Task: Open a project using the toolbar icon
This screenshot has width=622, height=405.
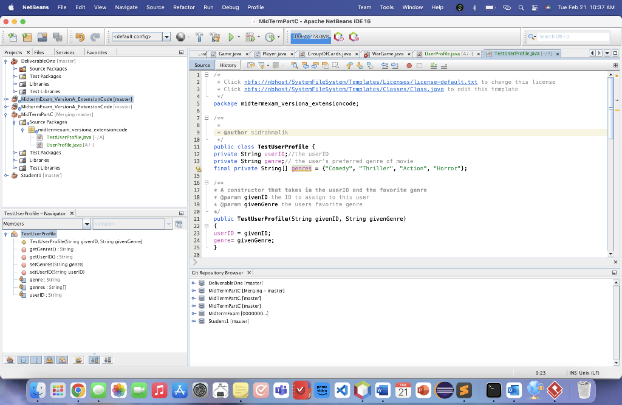Action: pyautogui.click(x=42, y=37)
